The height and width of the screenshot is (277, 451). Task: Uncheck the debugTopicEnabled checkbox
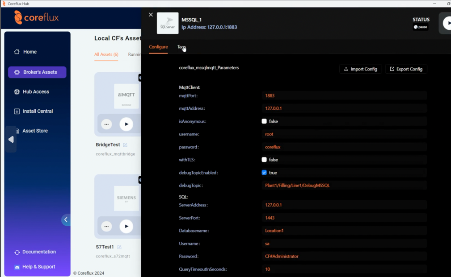tap(264, 173)
